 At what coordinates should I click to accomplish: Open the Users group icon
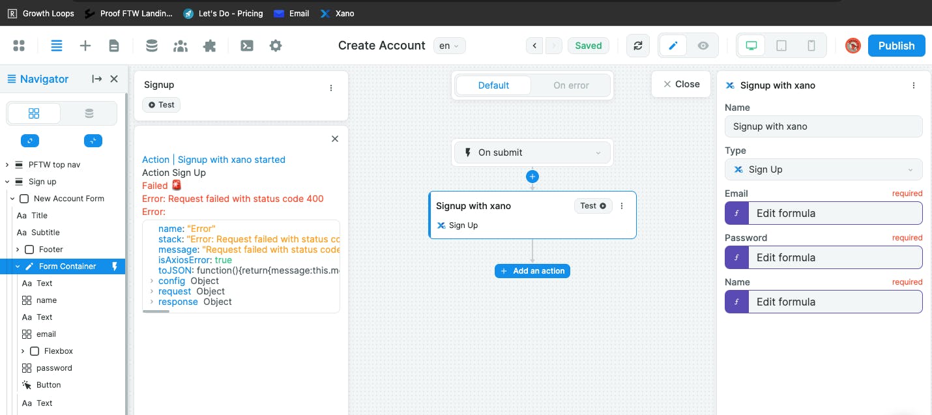181,46
